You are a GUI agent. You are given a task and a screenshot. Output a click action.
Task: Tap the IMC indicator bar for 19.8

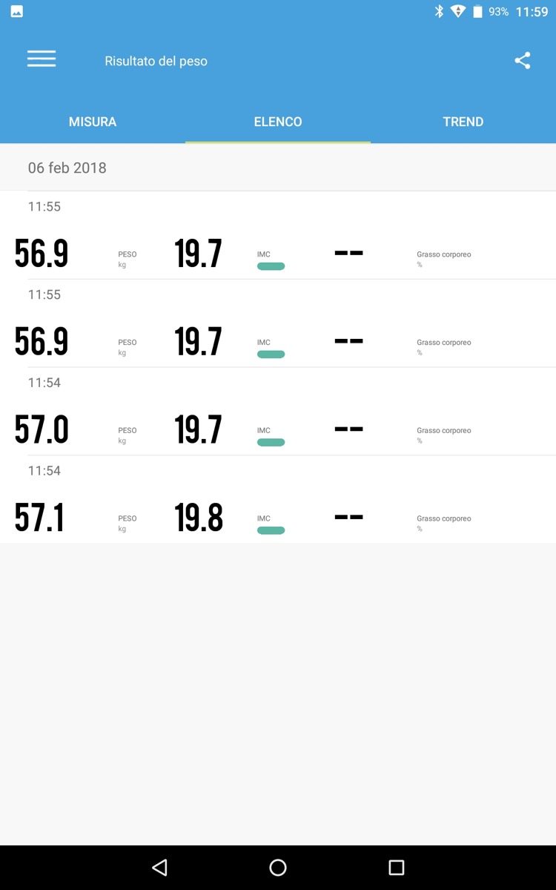pyautogui.click(x=271, y=530)
